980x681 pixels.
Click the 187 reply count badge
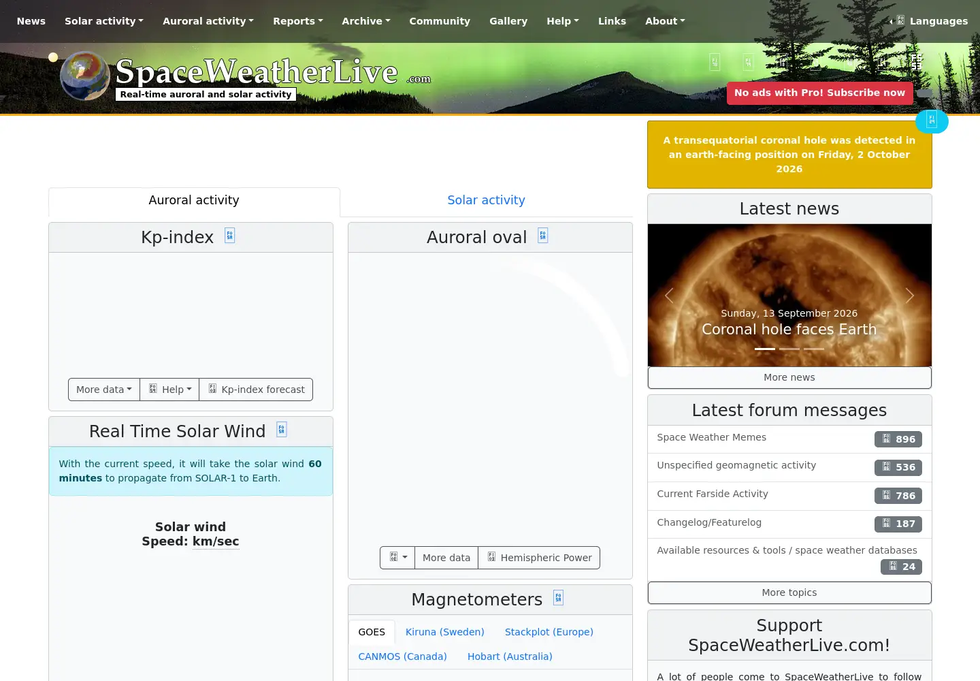click(898, 524)
